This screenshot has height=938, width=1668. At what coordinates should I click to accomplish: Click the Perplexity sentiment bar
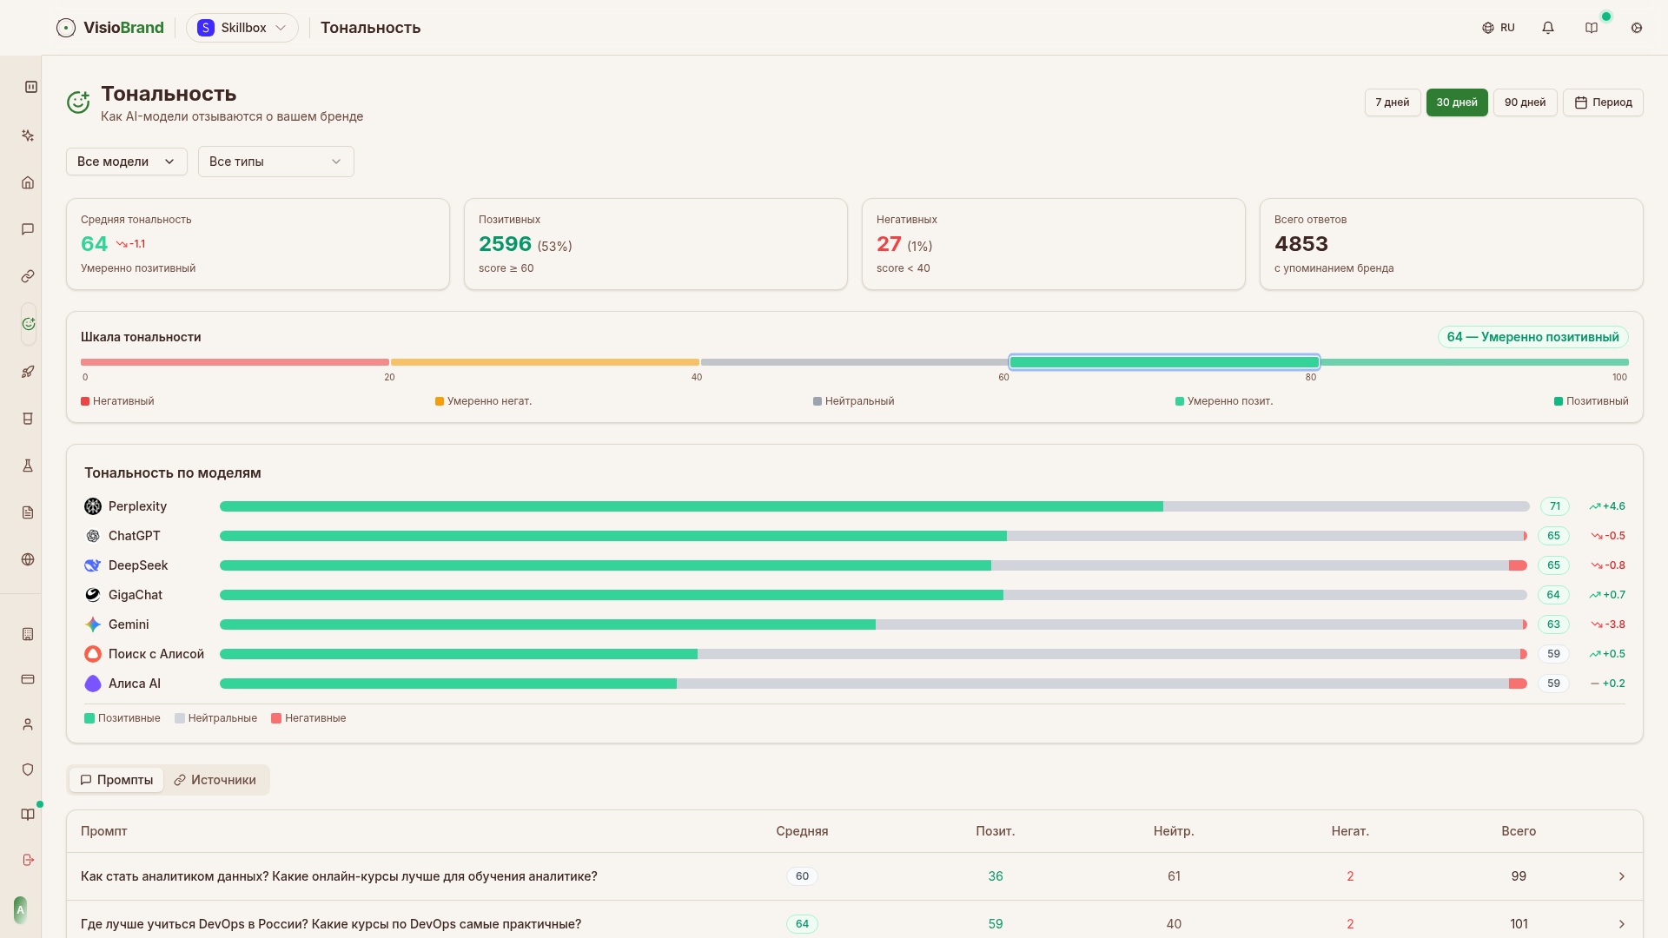pyautogui.click(x=873, y=506)
